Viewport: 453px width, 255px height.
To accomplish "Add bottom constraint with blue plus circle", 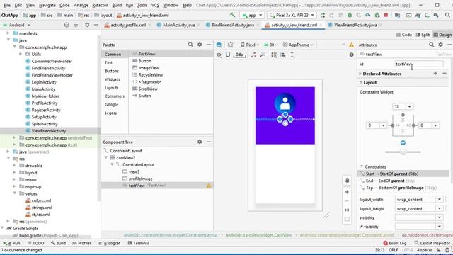I will tap(403, 143).
